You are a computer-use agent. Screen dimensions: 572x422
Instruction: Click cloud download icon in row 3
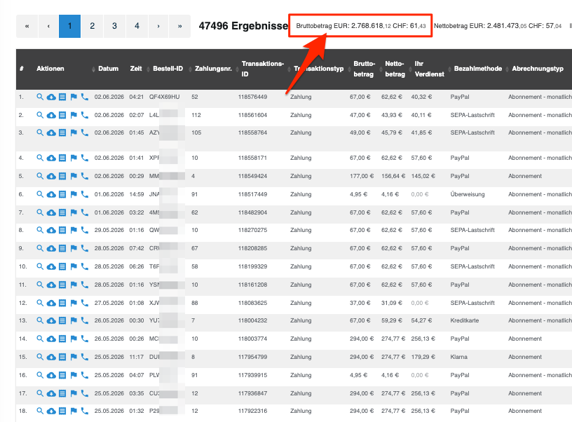click(51, 132)
